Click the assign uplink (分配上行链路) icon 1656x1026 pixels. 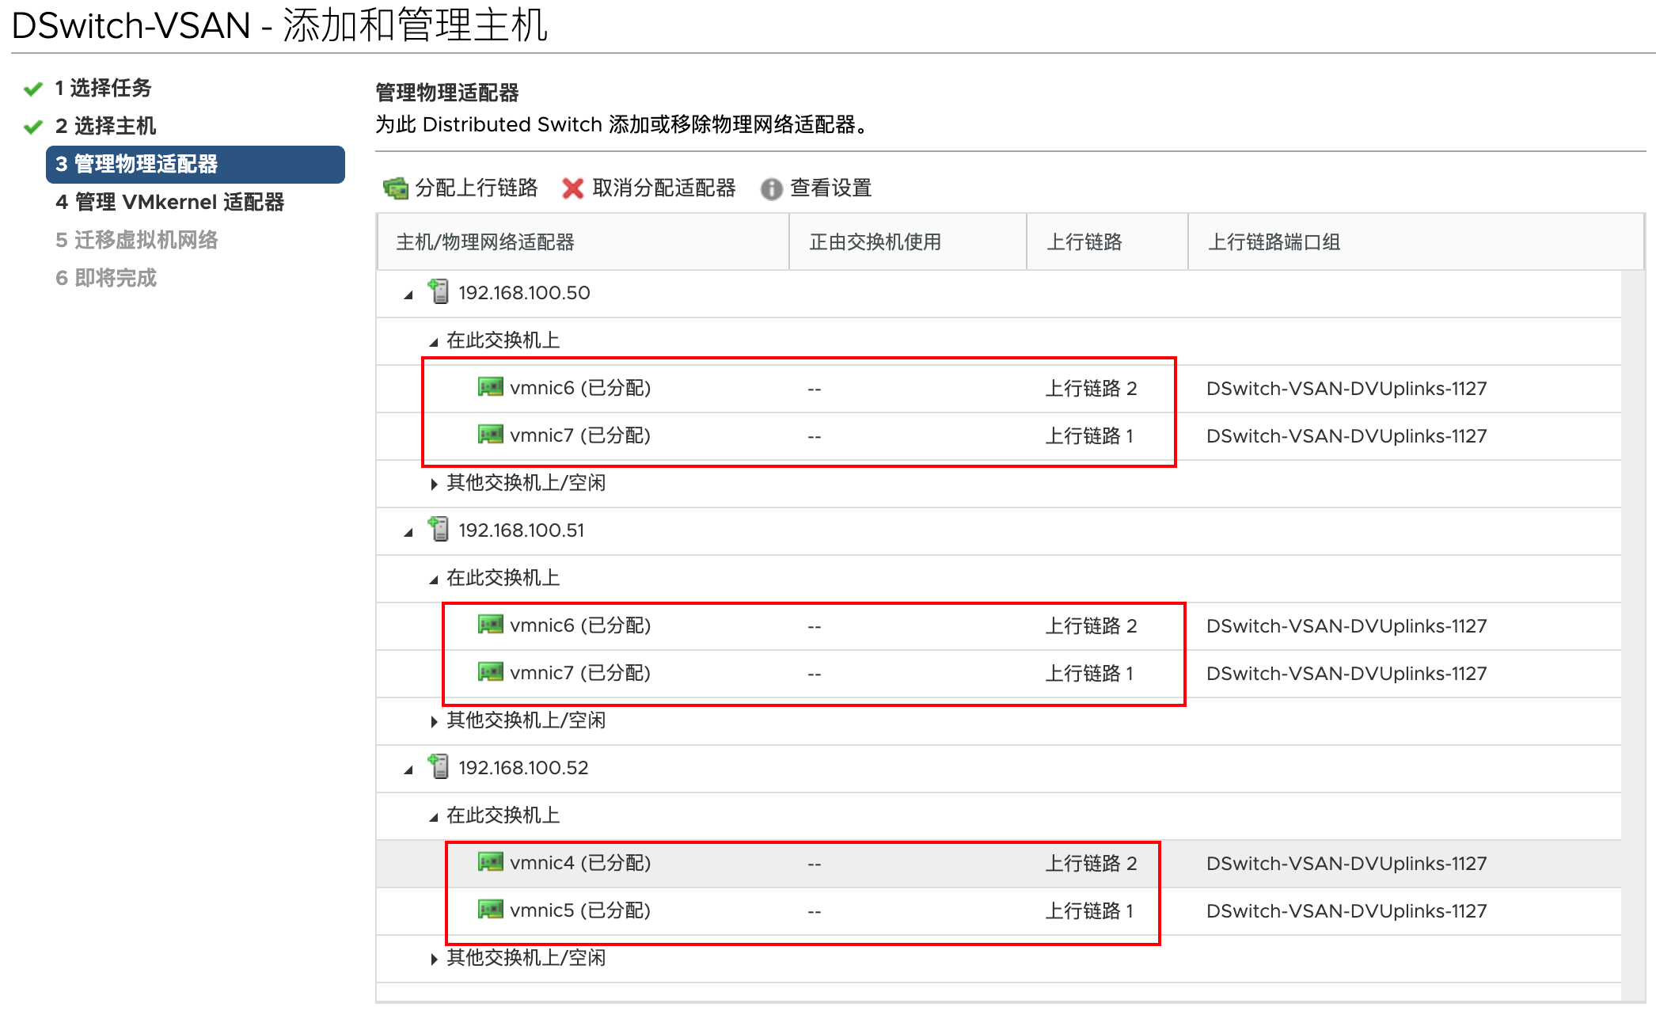(395, 188)
